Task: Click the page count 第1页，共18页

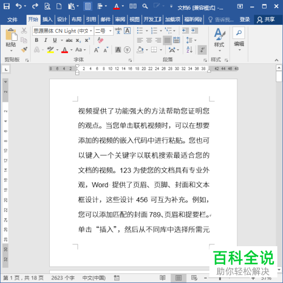Action: [23, 278]
